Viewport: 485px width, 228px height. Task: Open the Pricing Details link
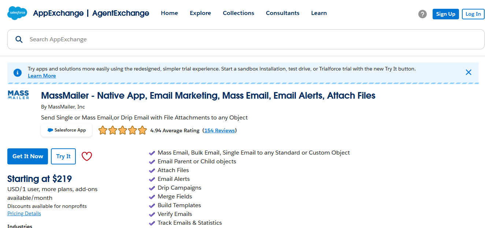pyautogui.click(x=24, y=213)
